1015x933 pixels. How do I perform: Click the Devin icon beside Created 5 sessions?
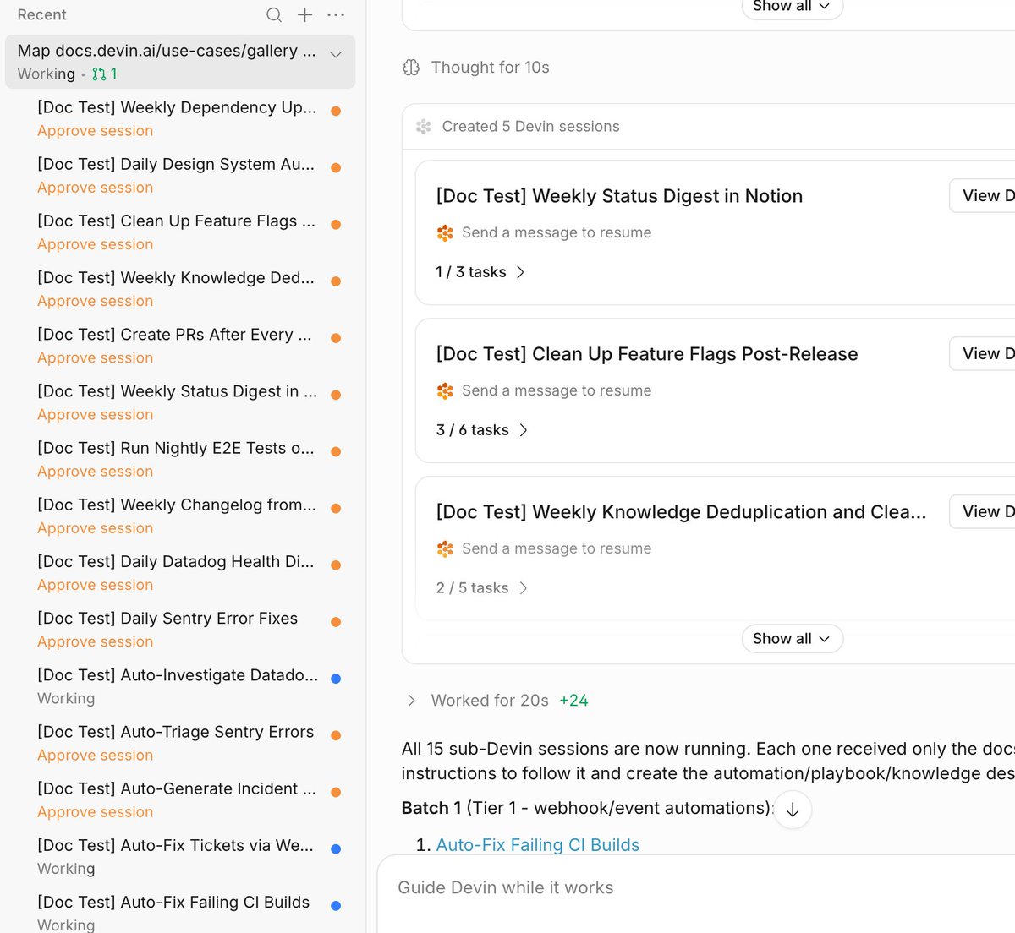424,127
